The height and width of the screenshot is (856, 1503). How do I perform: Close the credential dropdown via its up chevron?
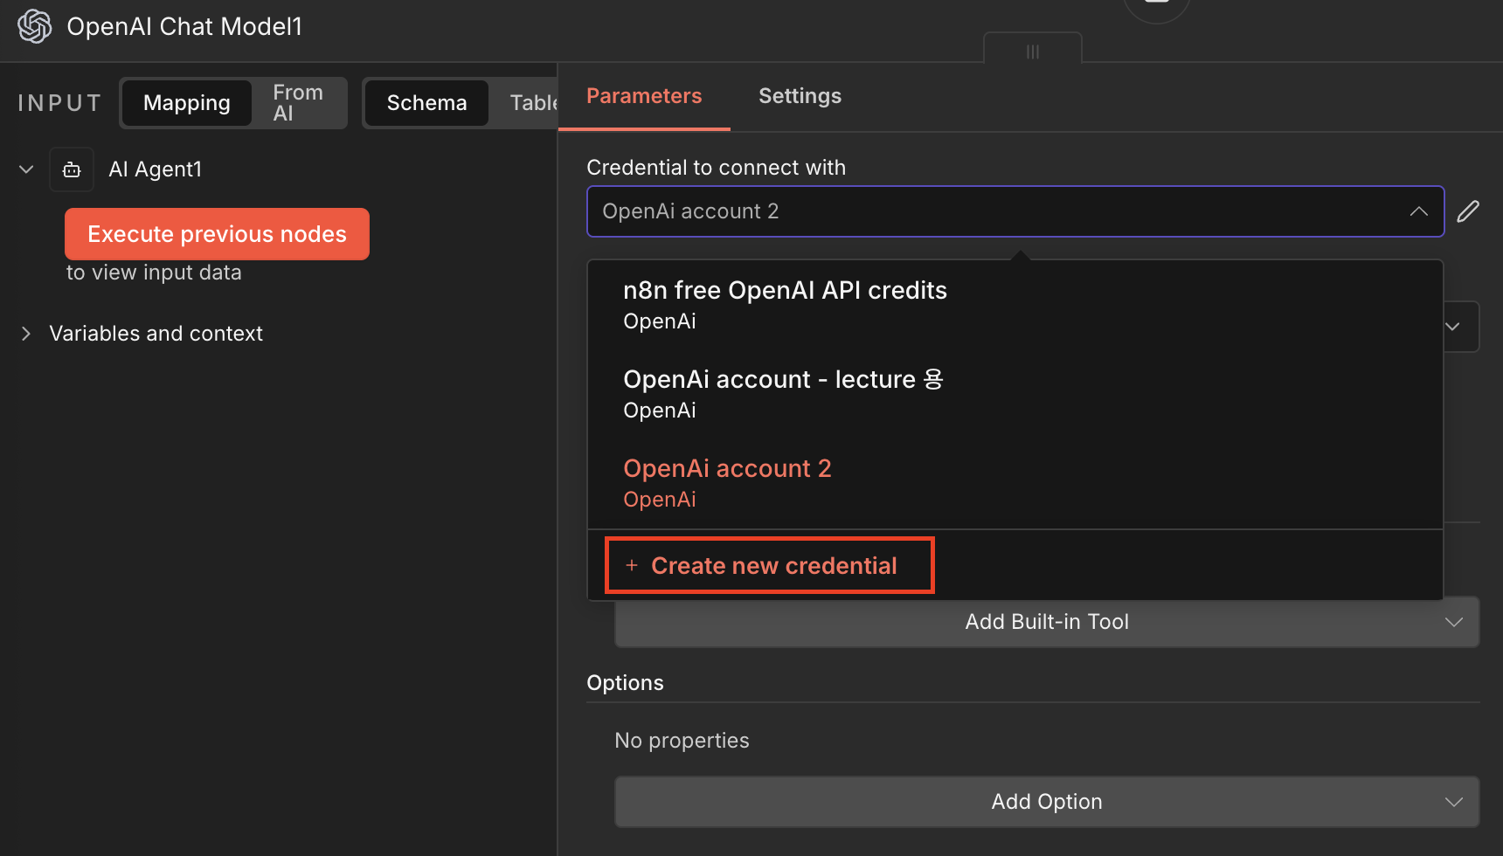tap(1419, 211)
